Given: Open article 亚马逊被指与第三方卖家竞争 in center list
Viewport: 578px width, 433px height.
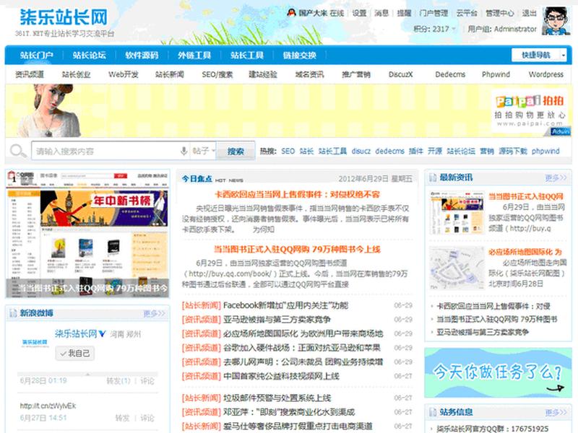Looking at the screenshot, I should [277, 319].
